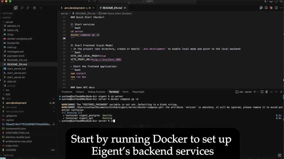This screenshot has height=159, width=284.
Task: Open terminal panel more actions
Action: coord(271,92)
